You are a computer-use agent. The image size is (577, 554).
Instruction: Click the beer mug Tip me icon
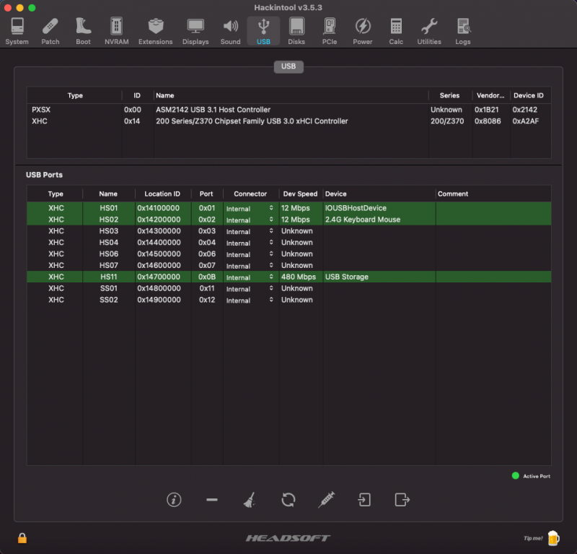(x=552, y=537)
